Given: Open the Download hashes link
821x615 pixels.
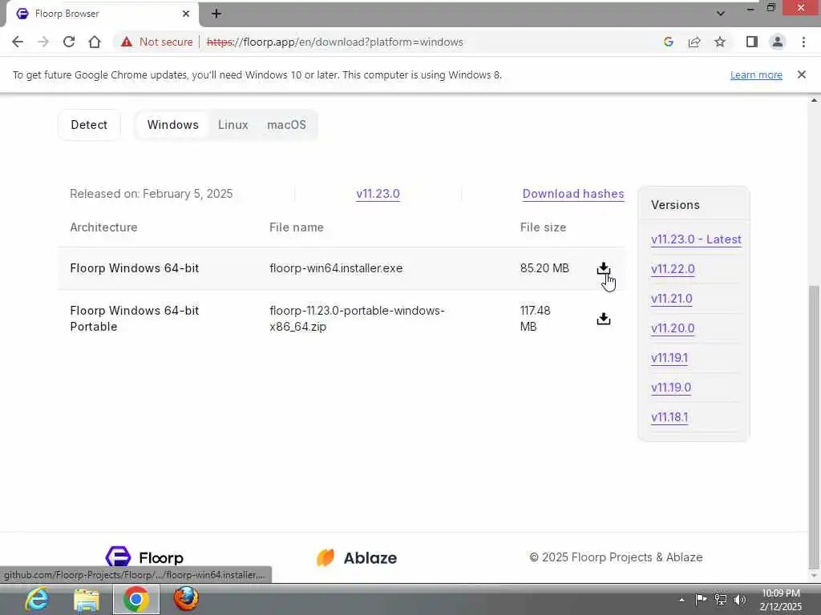Looking at the screenshot, I should (573, 194).
